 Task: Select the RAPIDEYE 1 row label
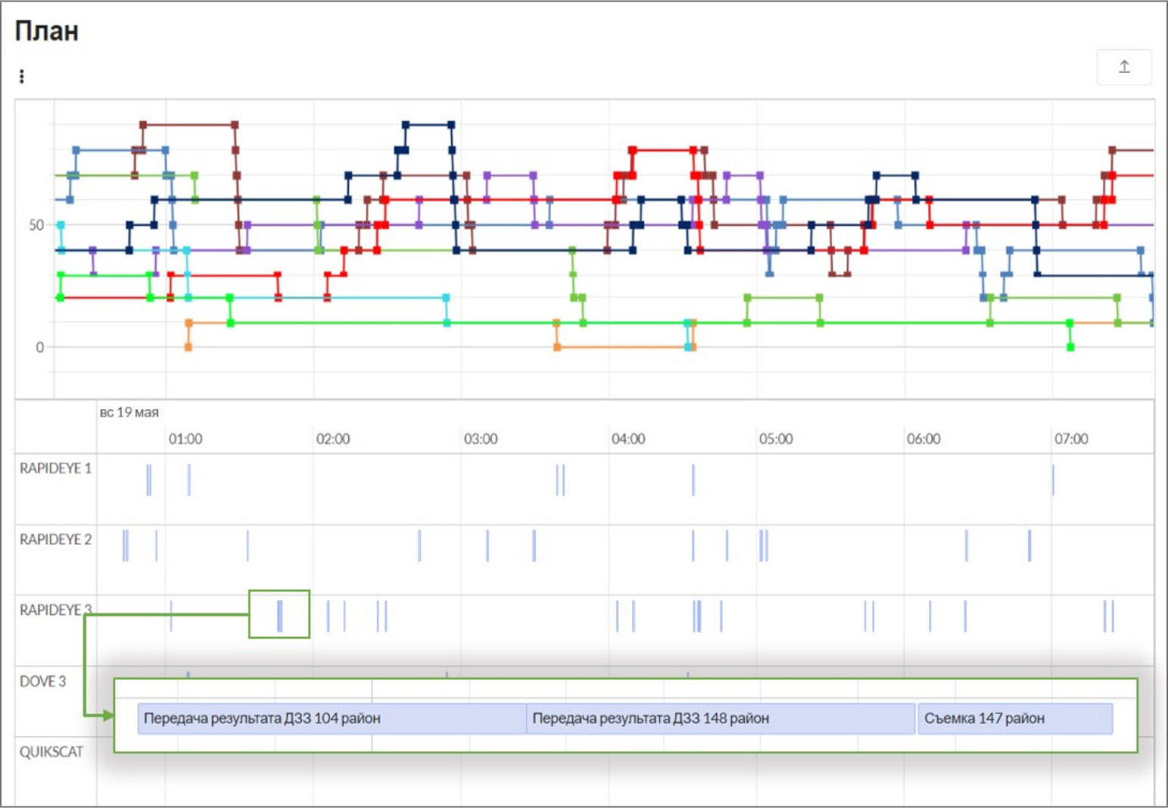tap(55, 469)
